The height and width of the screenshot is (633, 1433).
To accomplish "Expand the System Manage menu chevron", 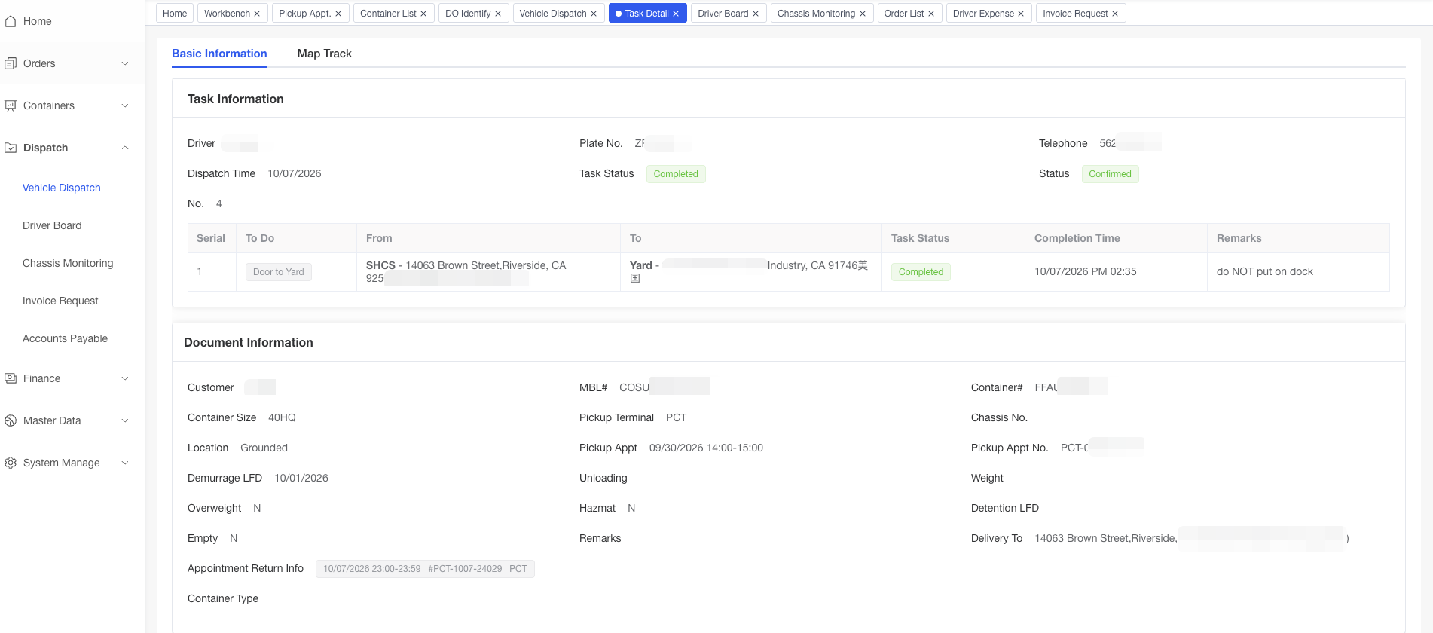I will pyautogui.click(x=125, y=463).
